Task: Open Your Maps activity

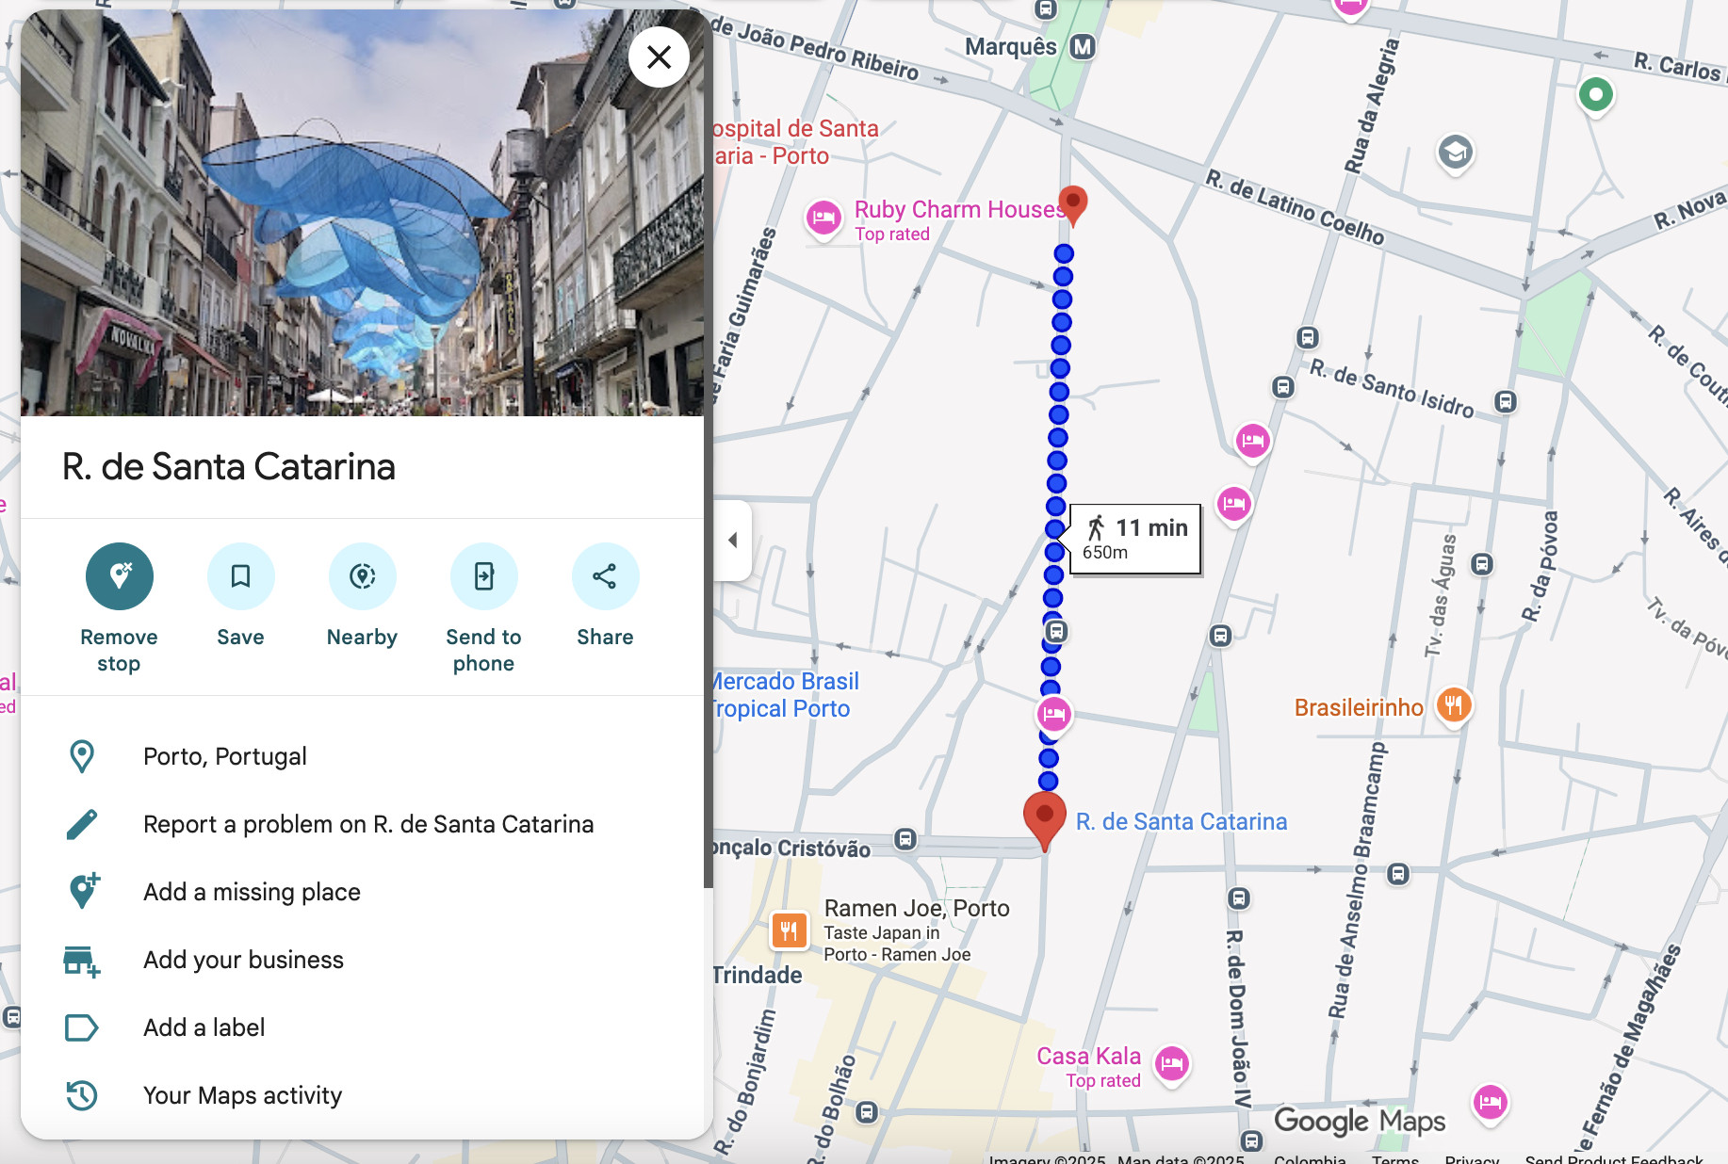Action: [242, 1095]
